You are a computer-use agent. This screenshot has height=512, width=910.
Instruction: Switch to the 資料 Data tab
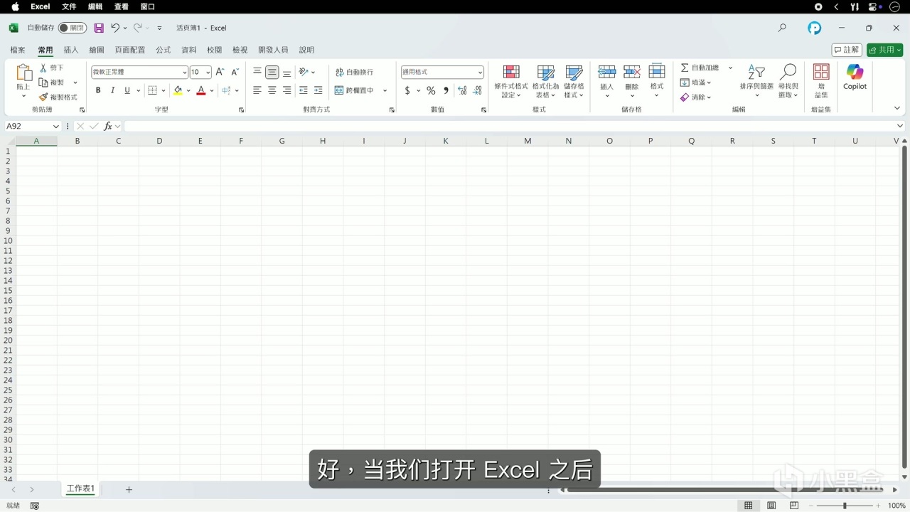point(189,50)
